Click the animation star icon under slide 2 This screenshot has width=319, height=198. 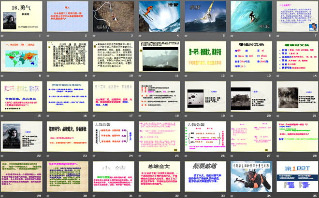coord(48,36)
